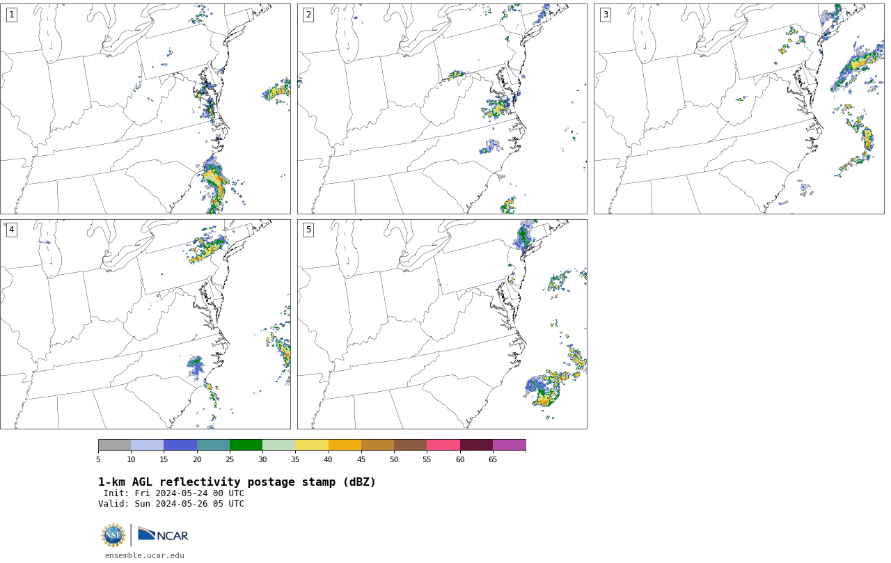Click the gray 5-10 dBZ swatch

coord(114,445)
